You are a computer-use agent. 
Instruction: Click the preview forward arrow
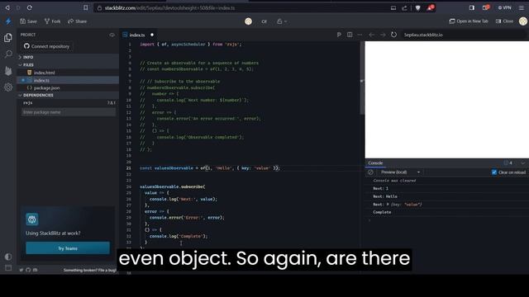[383, 35]
